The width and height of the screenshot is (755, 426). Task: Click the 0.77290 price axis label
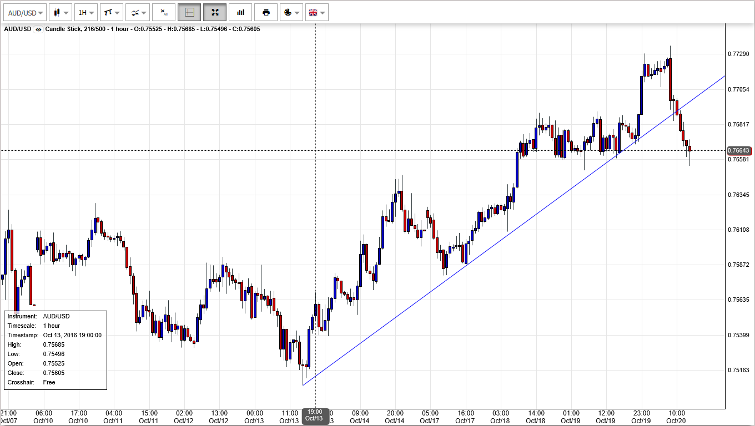(x=738, y=54)
